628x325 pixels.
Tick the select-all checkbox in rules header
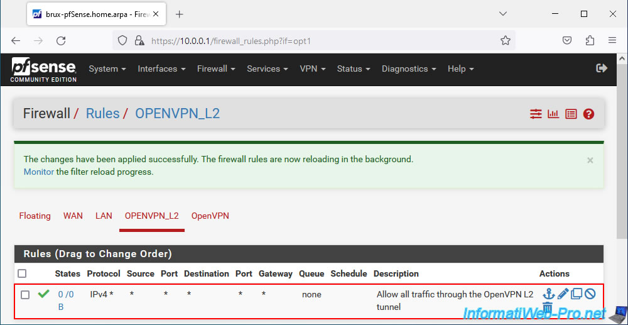coord(22,273)
